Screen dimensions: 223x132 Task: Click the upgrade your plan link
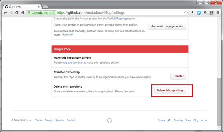click(x=73, y=63)
